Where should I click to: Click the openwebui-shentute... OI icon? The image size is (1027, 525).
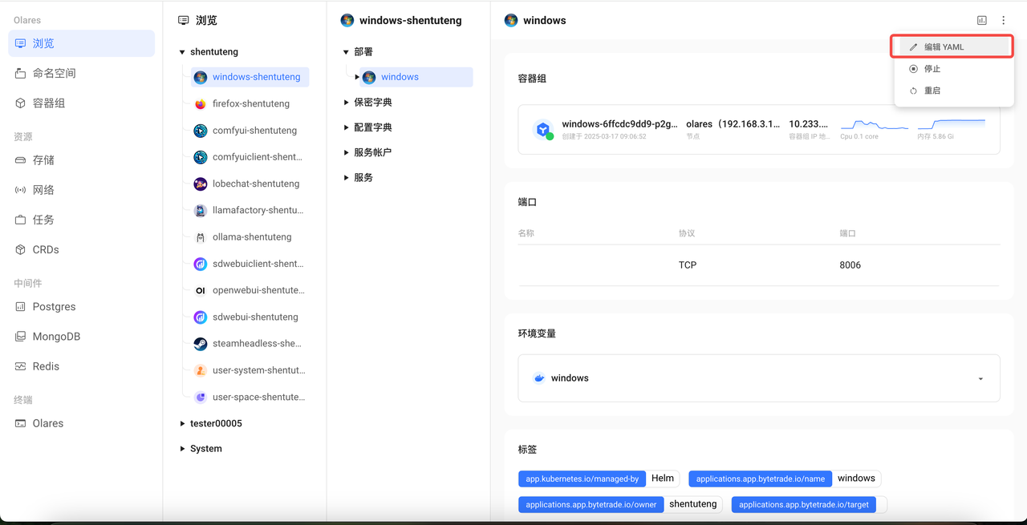[x=201, y=290]
